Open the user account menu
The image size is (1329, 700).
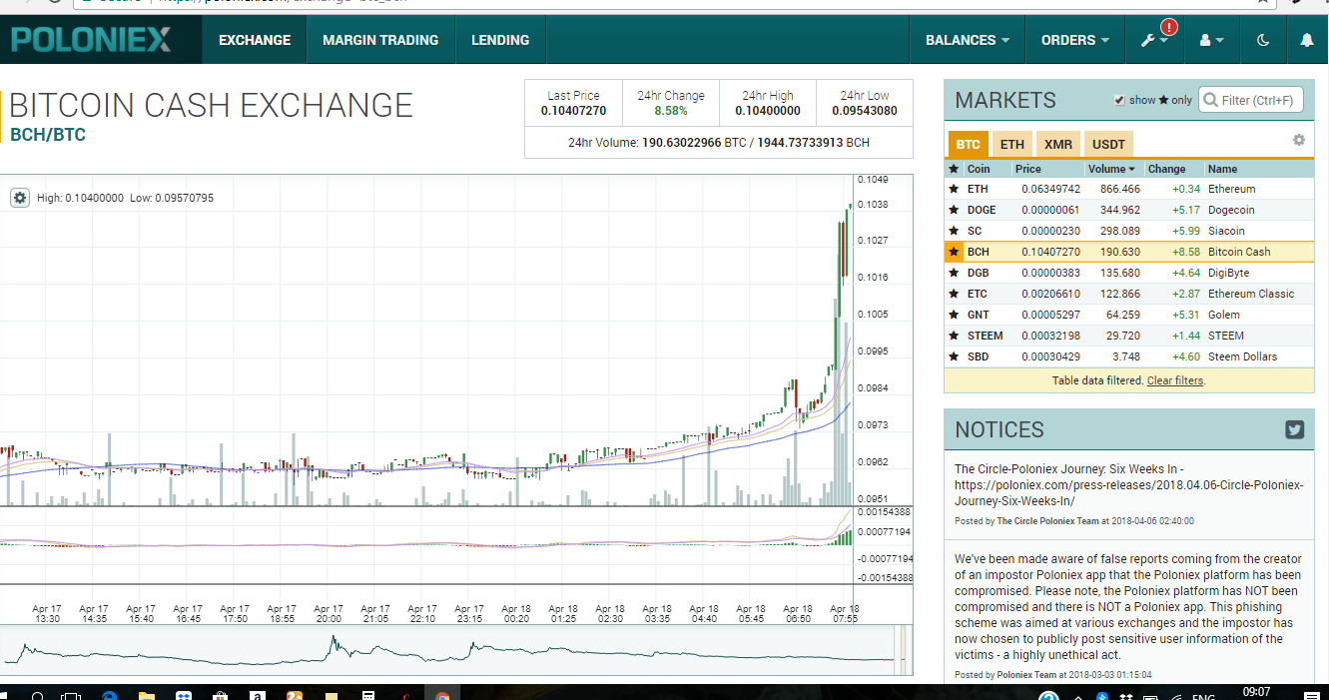coord(1211,41)
